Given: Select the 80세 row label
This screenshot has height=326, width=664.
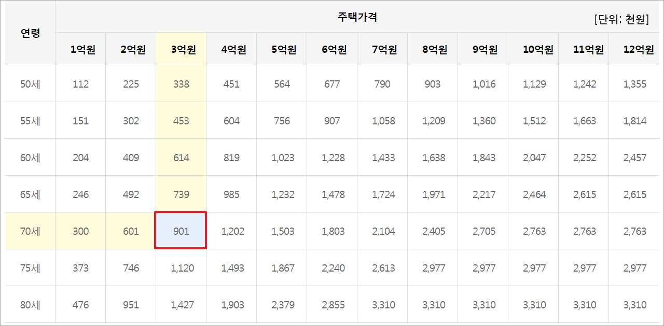Looking at the screenshot, I should coord(30,304).
